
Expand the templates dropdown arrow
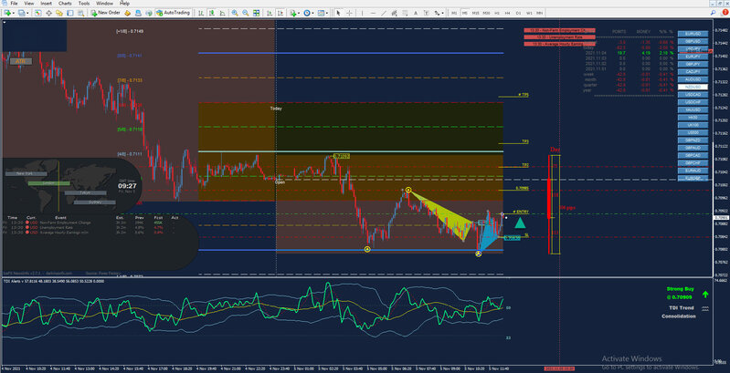(x=327, y=13)
